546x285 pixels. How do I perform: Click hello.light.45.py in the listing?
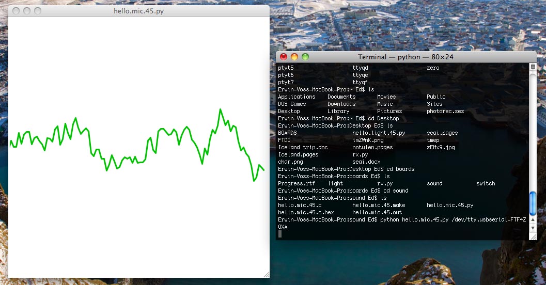point(379,133)
